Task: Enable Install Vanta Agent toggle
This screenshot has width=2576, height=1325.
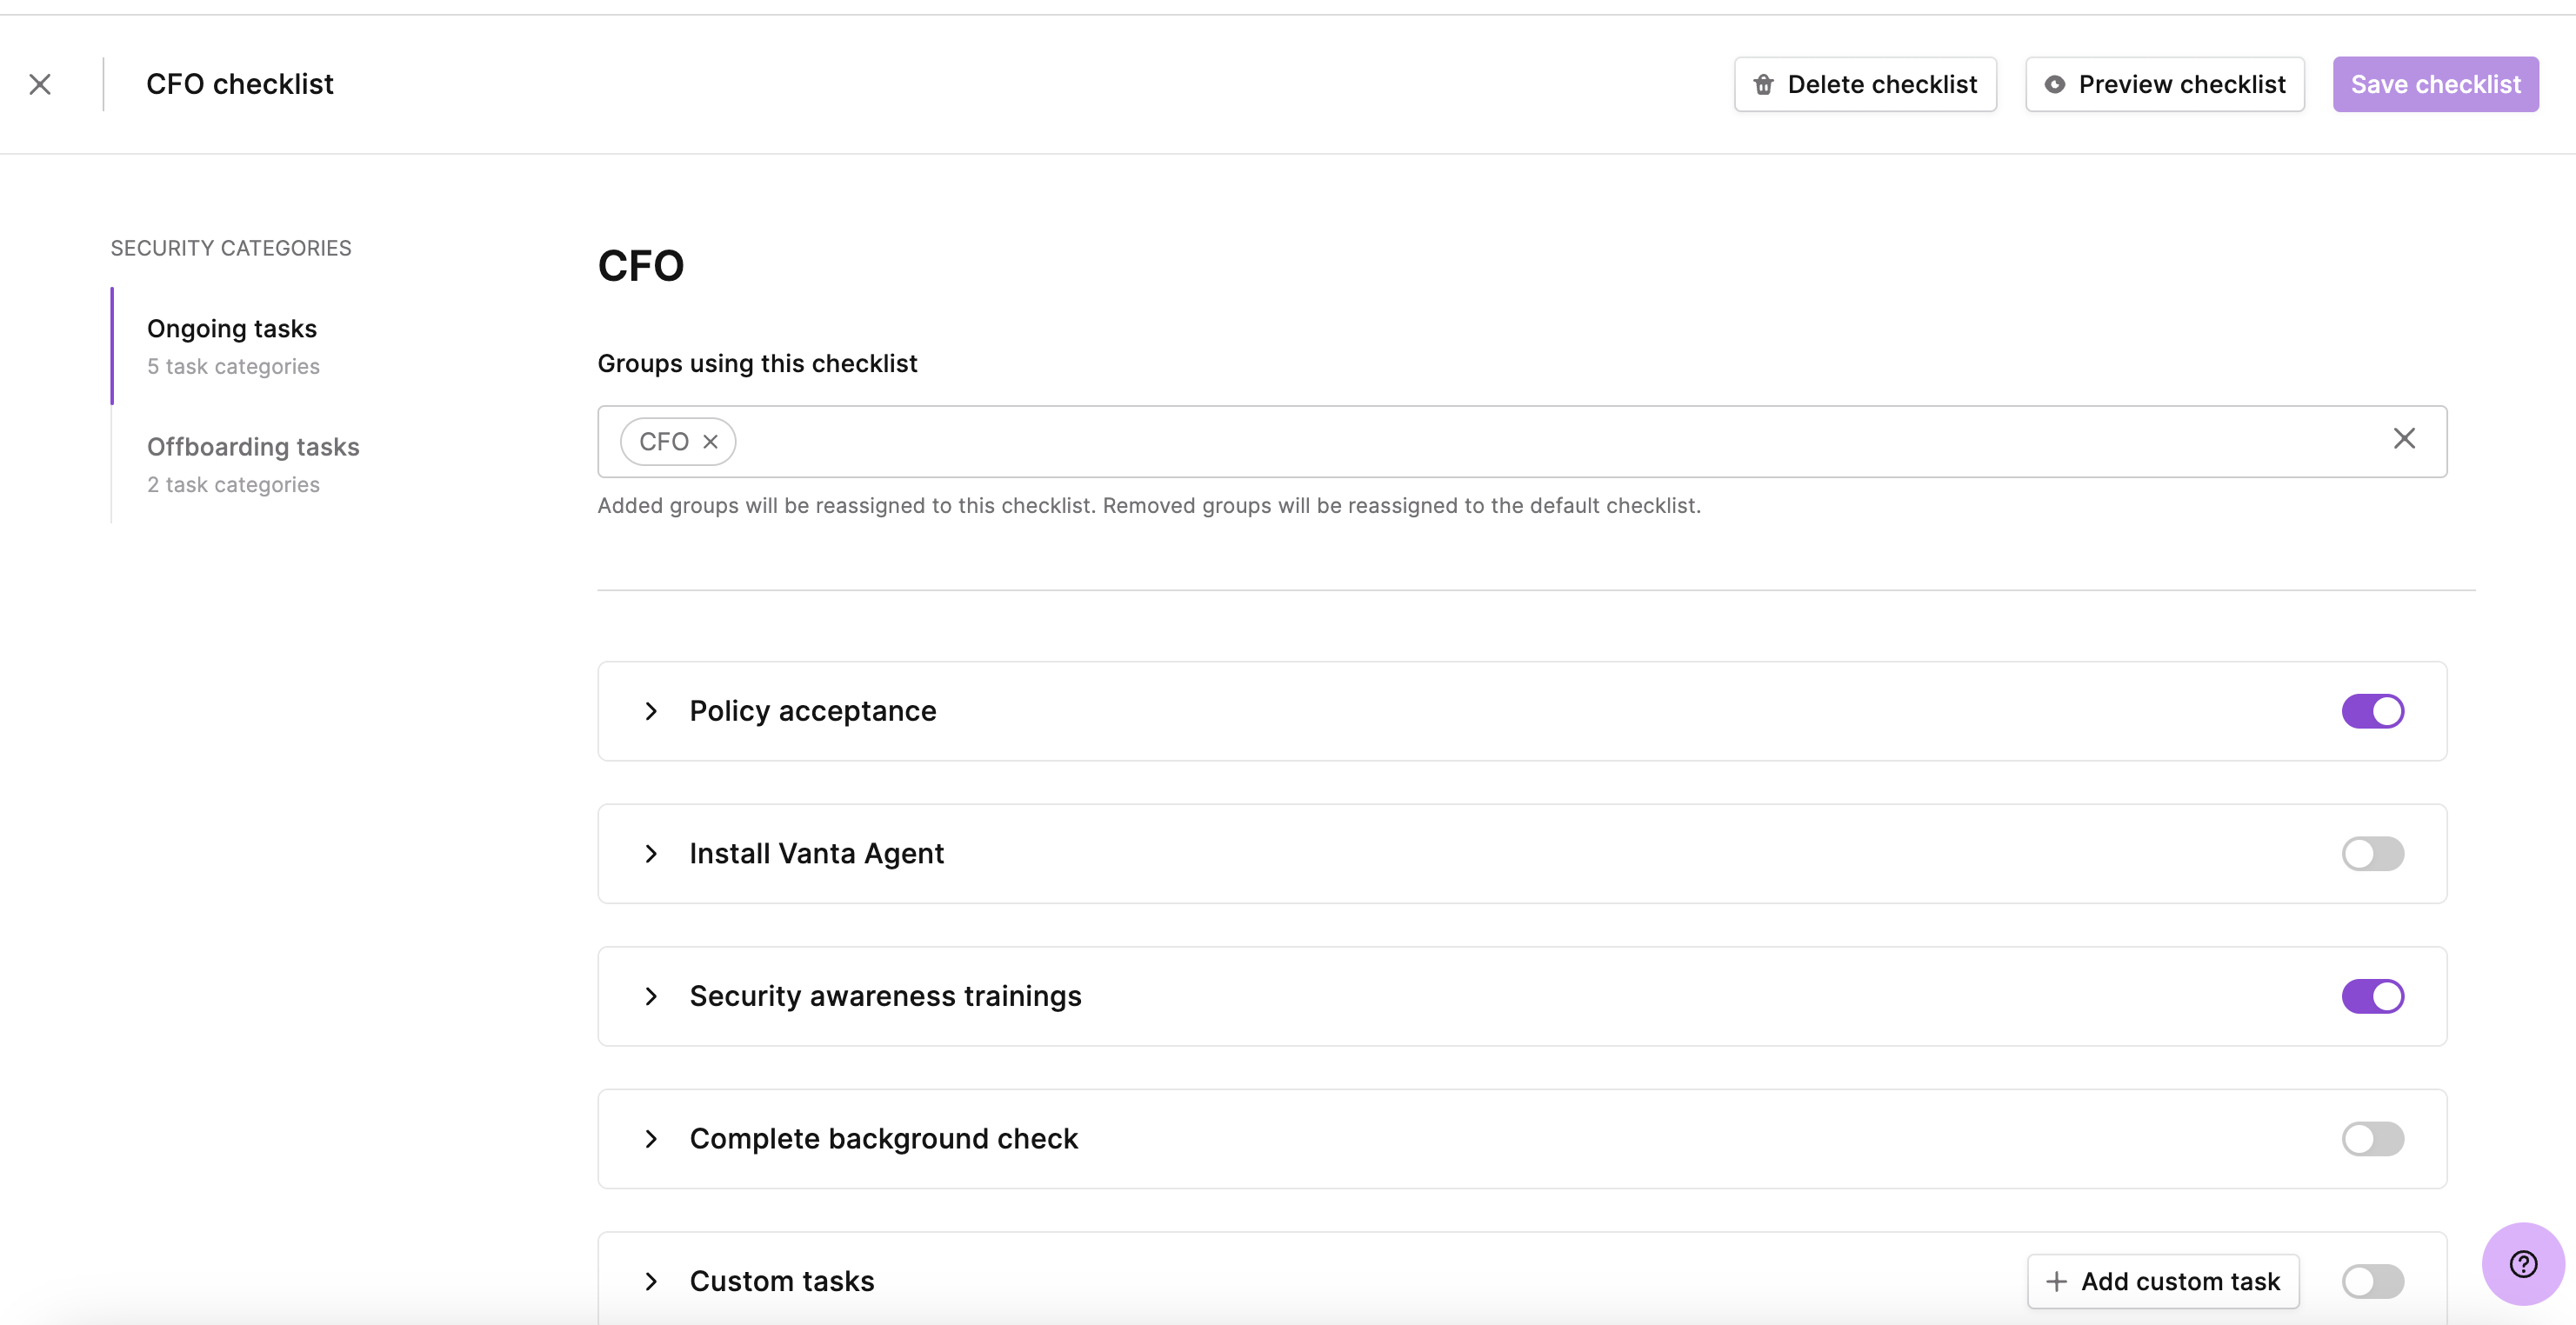Action: point(2372,854)
